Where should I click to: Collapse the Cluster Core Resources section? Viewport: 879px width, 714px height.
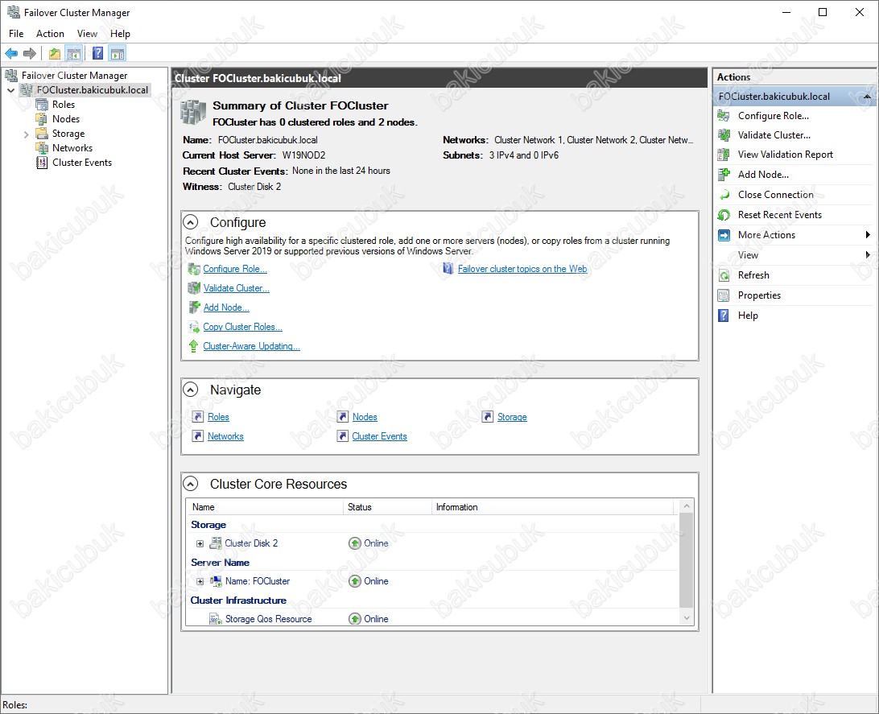191,484
